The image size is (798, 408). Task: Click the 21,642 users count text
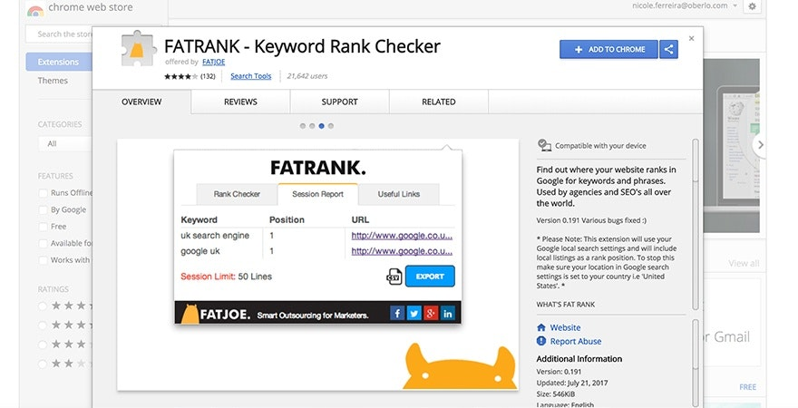(x=307, y=76)
